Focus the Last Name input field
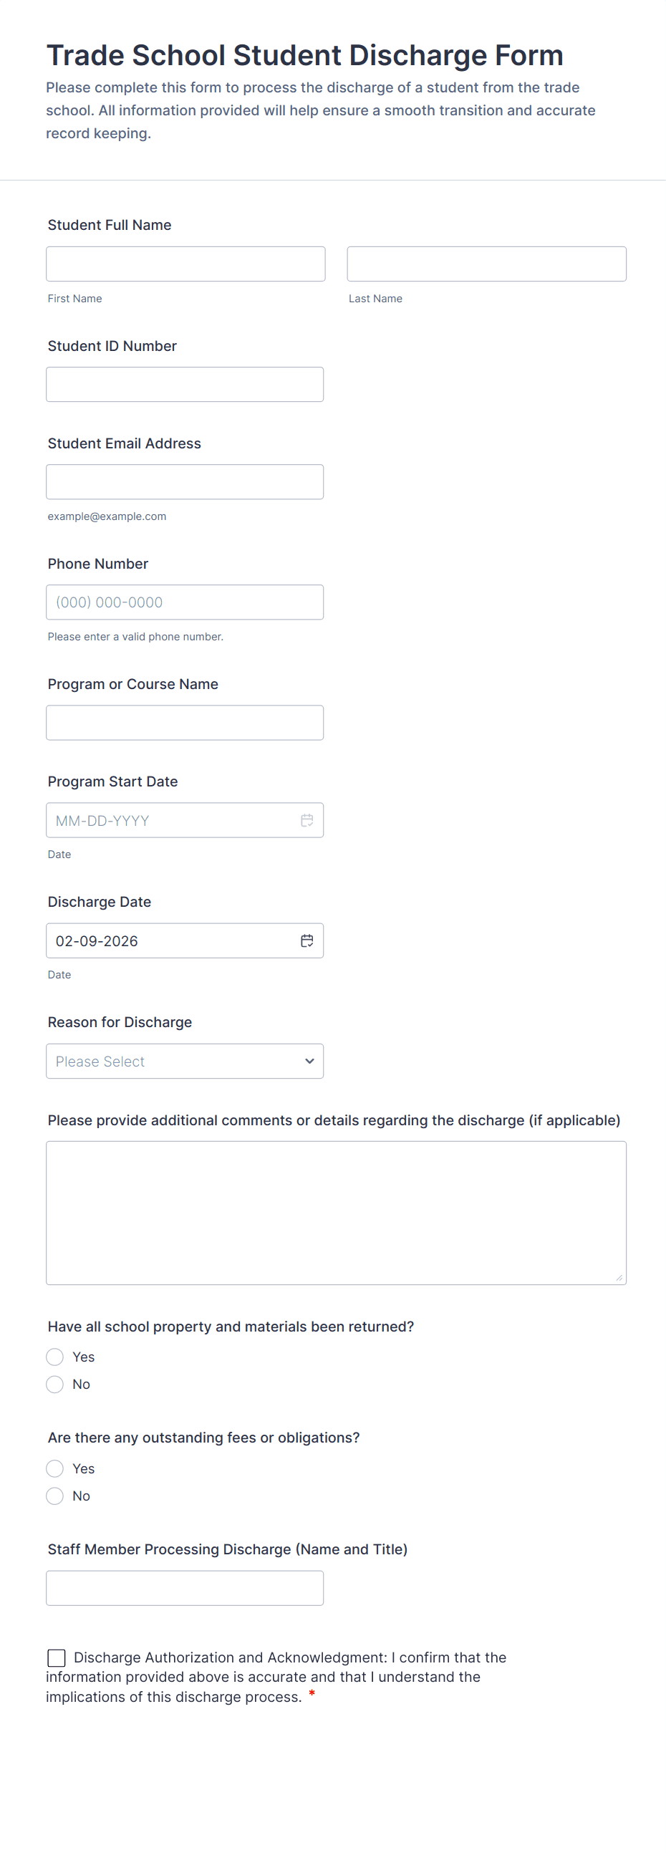The width and height of the screenshot is (666, 1853). point(487,264)
